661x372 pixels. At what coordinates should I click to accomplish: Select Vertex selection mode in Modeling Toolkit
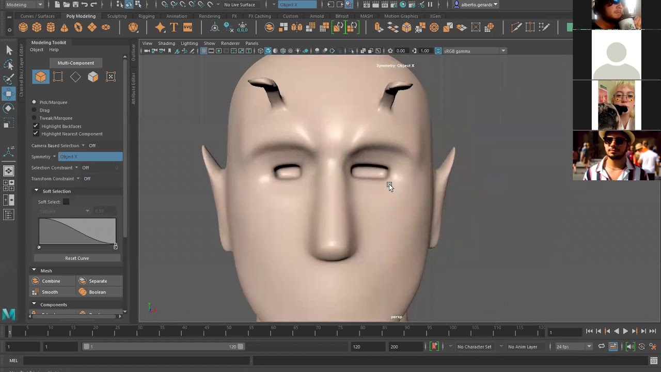click(x=58, y=77)
